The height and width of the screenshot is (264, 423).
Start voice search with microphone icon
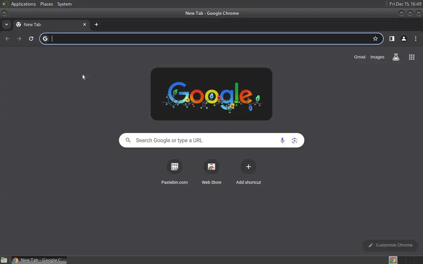coord(282,140)
